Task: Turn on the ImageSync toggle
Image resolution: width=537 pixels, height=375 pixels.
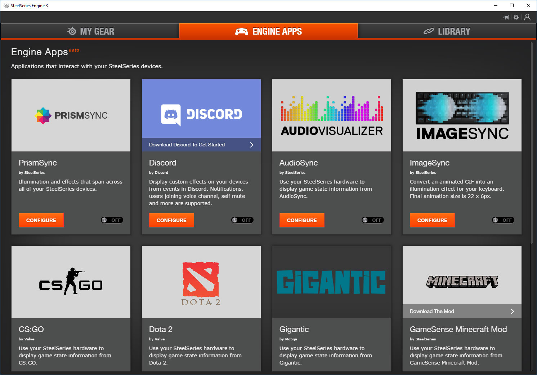Action: 503,220
